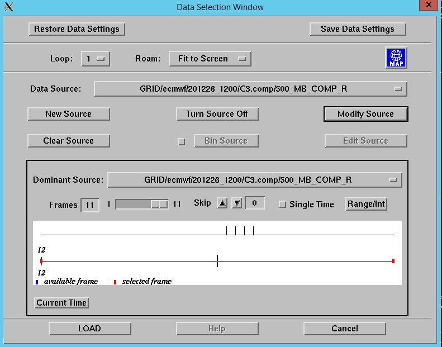Click the Skip down arrow
442x347 pixels.
237,203
